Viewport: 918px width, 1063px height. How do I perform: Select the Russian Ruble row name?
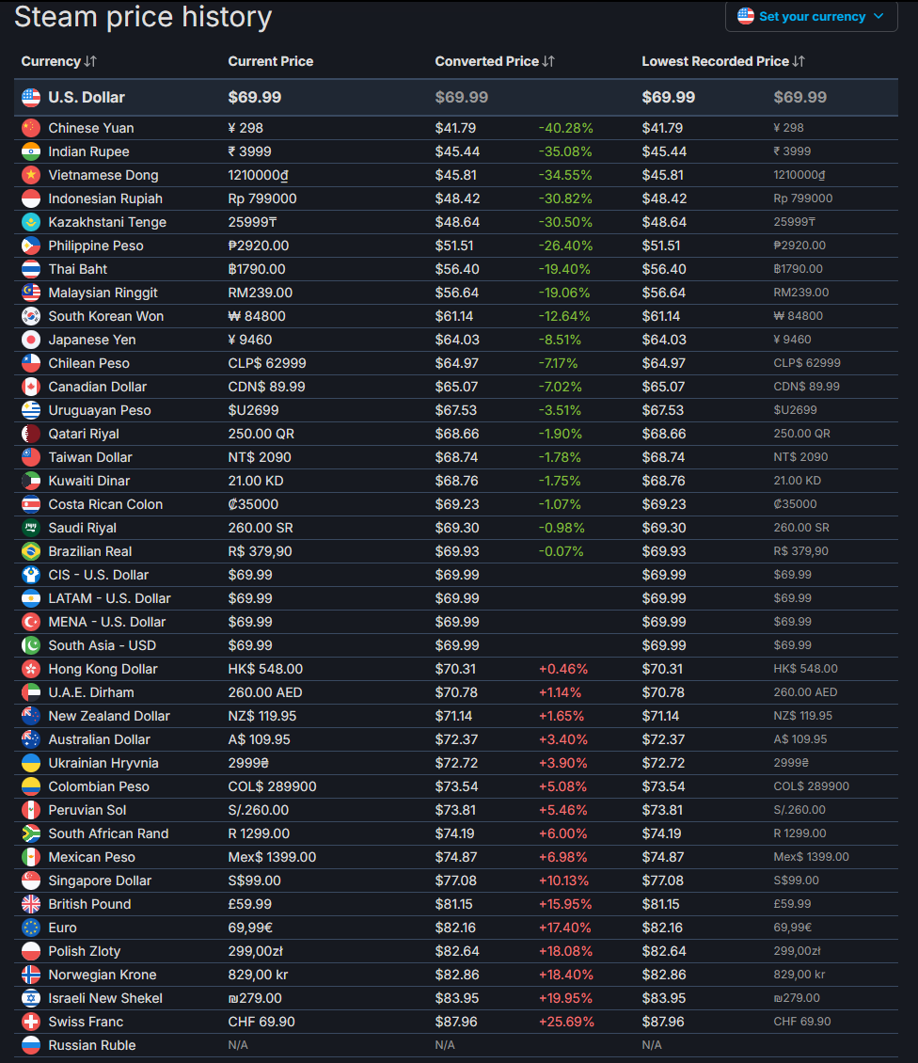91,1045
